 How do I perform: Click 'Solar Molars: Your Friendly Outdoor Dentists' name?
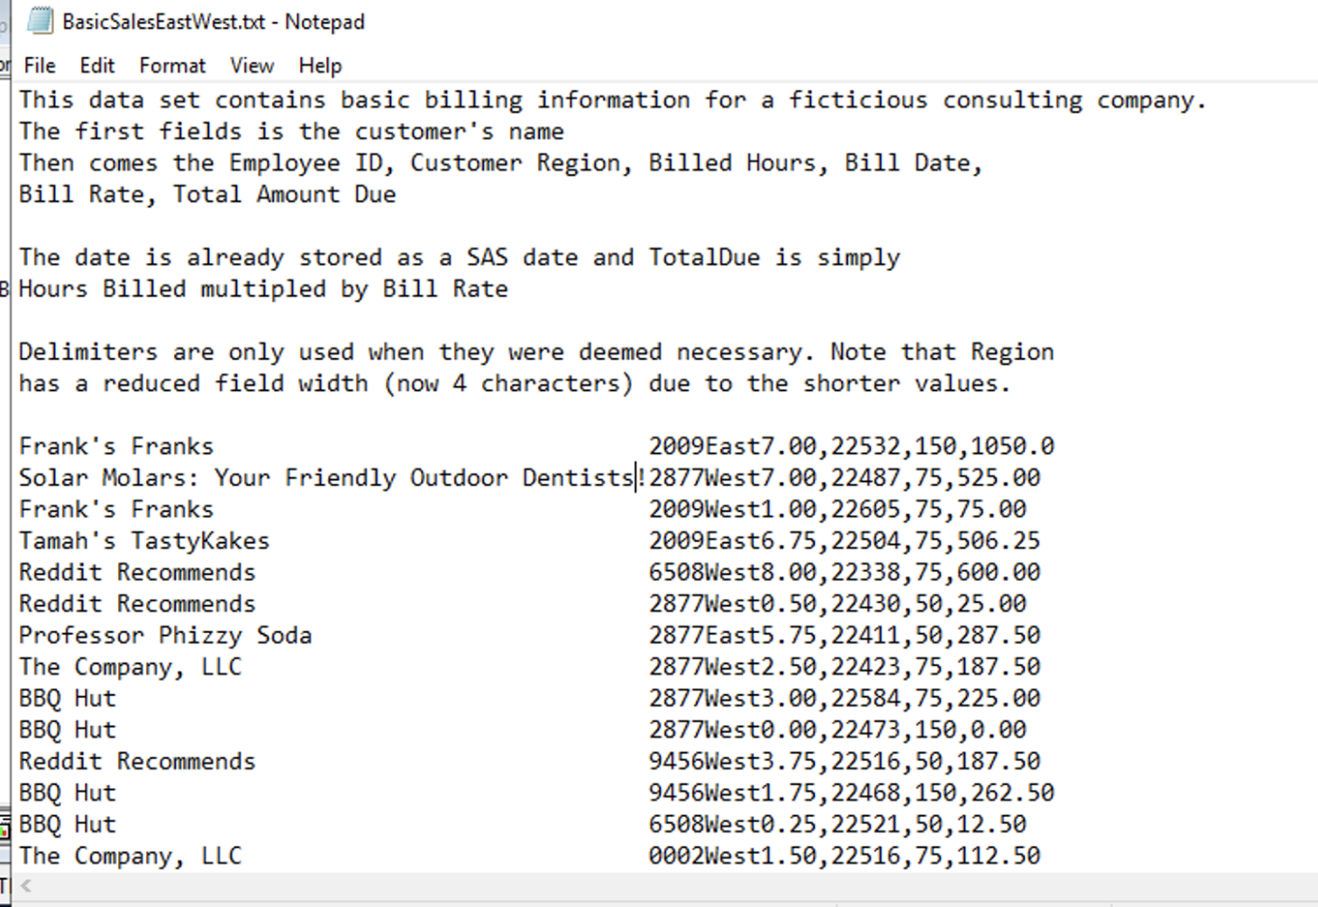point(326,478)
